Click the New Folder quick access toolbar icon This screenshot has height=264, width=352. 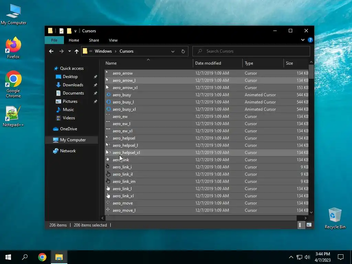point(69,31)
